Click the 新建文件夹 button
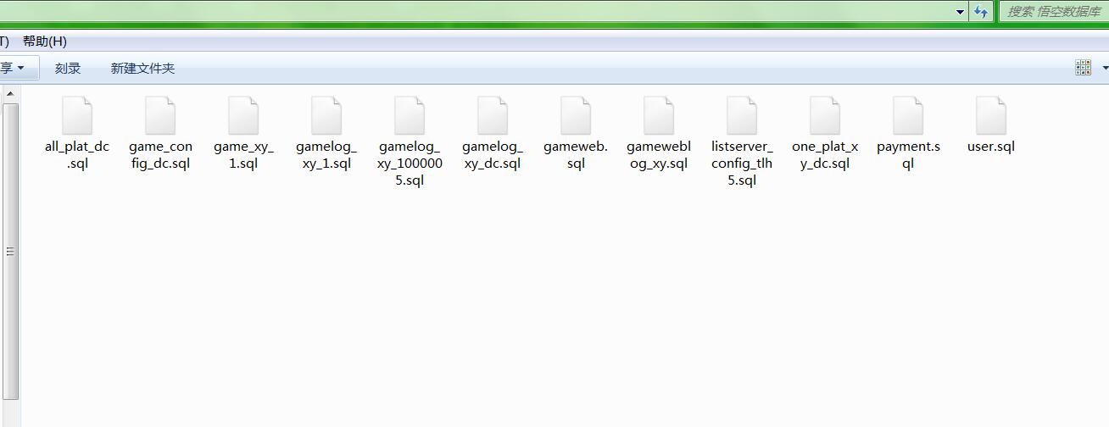 pyautogui.click(x=142, y=69)
